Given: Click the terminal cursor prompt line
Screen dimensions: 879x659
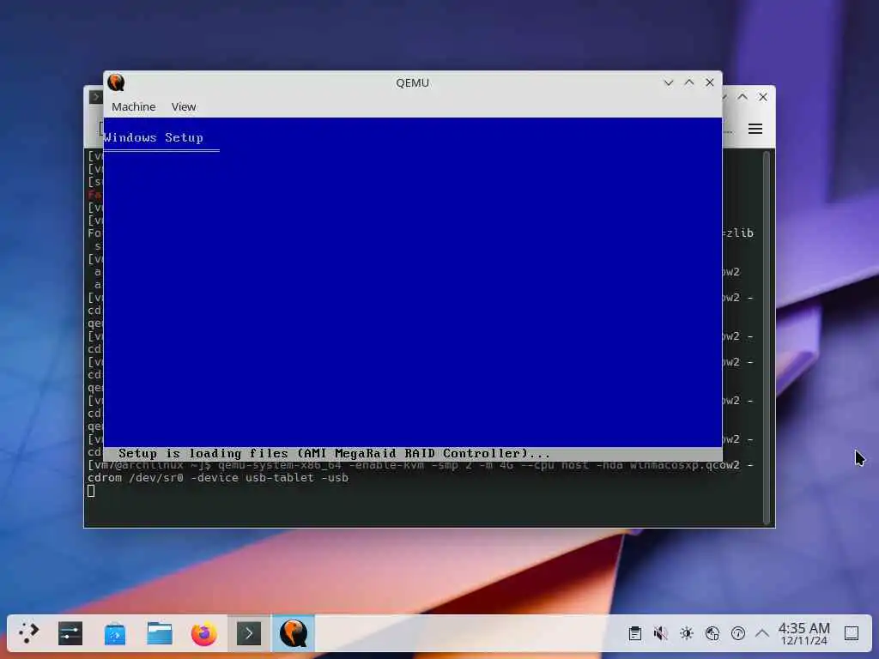Looking at the screenshot, I should pyautogui.click(x=91, y=491).
